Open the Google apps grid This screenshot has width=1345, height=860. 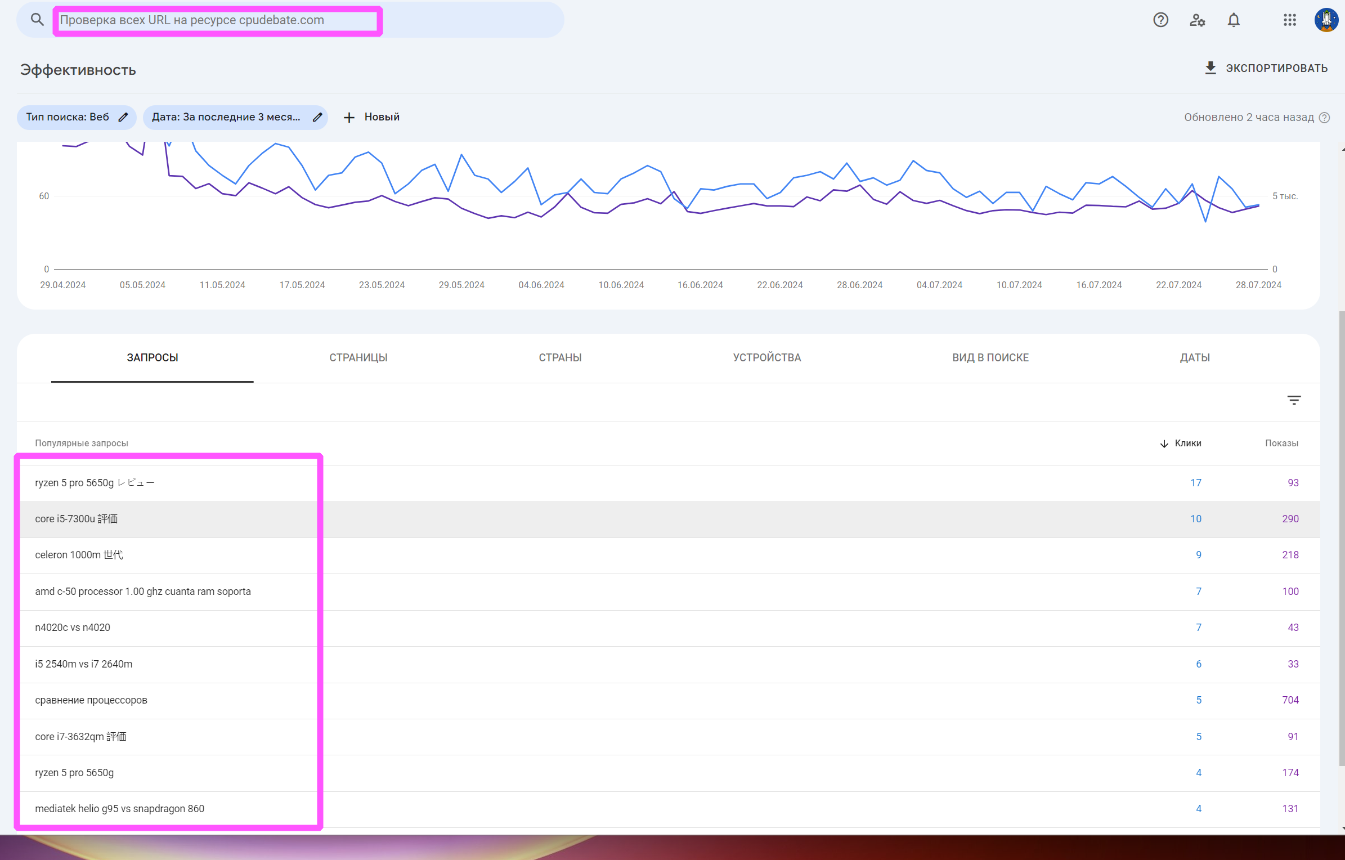click(1290, 20)
